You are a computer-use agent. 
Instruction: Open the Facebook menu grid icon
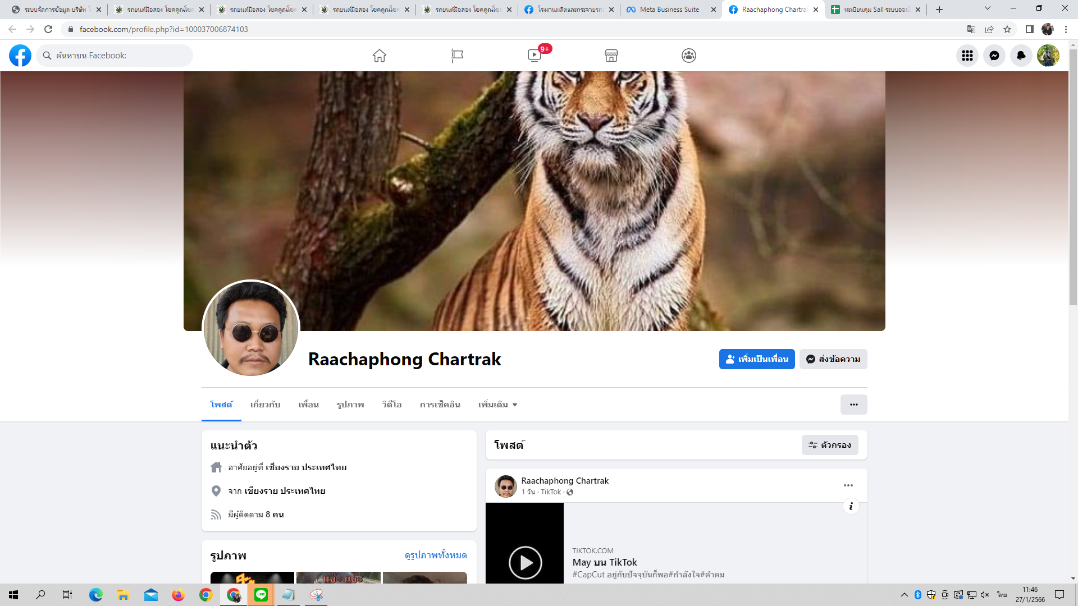click(967, 56)
